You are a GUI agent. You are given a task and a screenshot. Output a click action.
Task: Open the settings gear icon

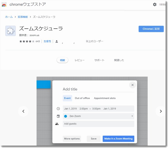pyautogui.click(x=155, y=4)
